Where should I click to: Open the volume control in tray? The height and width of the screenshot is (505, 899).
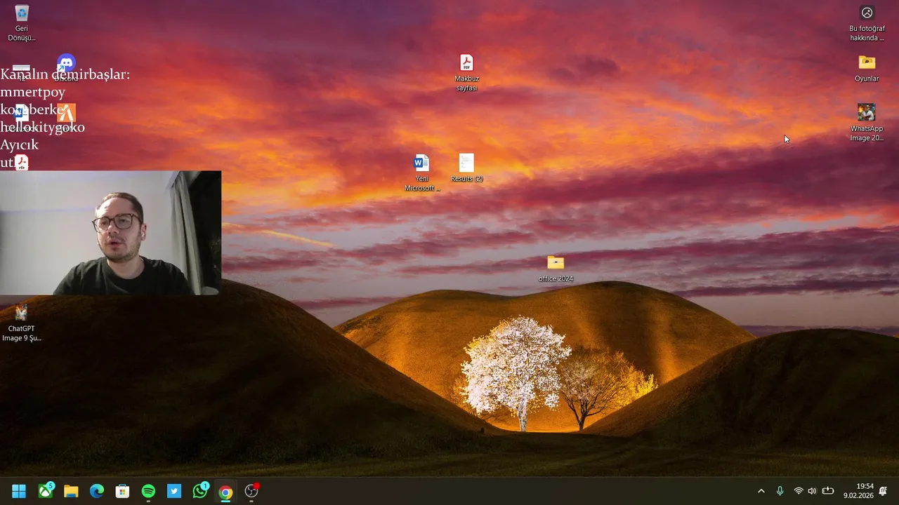click(x=812, y=492)
